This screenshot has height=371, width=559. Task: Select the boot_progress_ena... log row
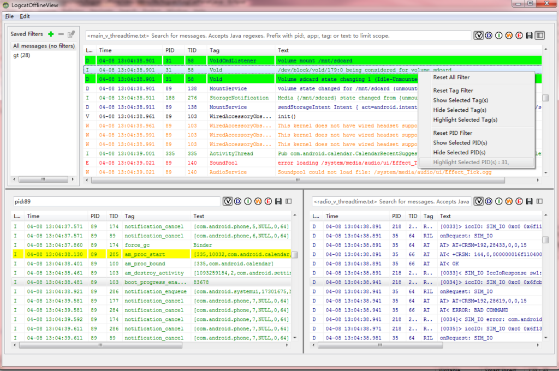pyautogui.click(x=152, y=282)
